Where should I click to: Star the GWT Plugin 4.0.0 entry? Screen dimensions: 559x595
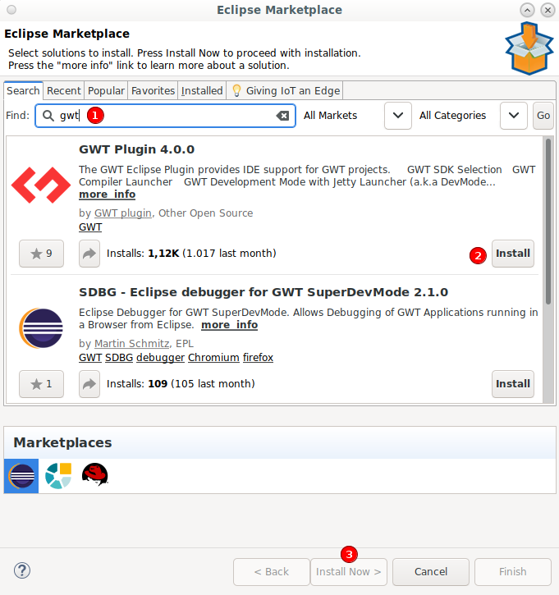41,254
